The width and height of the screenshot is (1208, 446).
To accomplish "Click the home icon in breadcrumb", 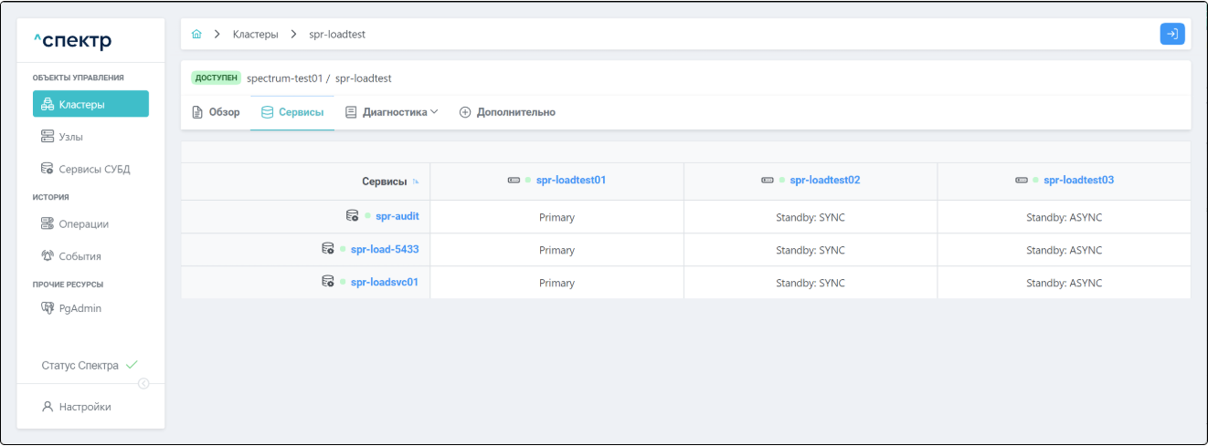I will click(x=196, y=35).
